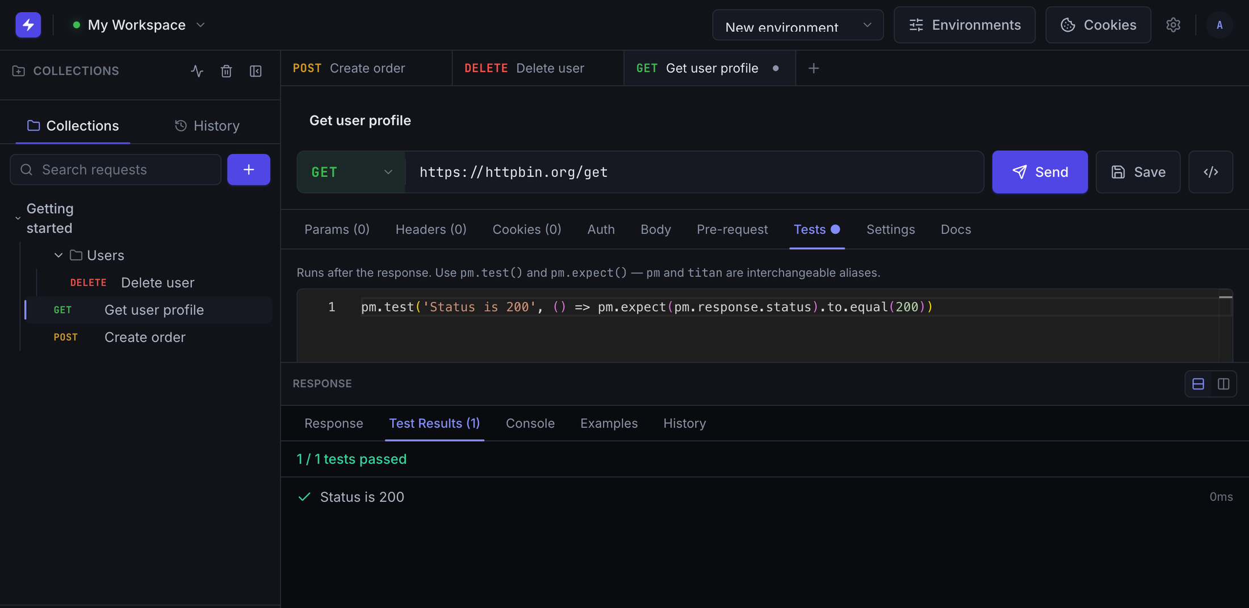Click the trash icon in Collections header
Viewport: 1249px width, 608px height.
pyautogui.click(x=227, y=71)
